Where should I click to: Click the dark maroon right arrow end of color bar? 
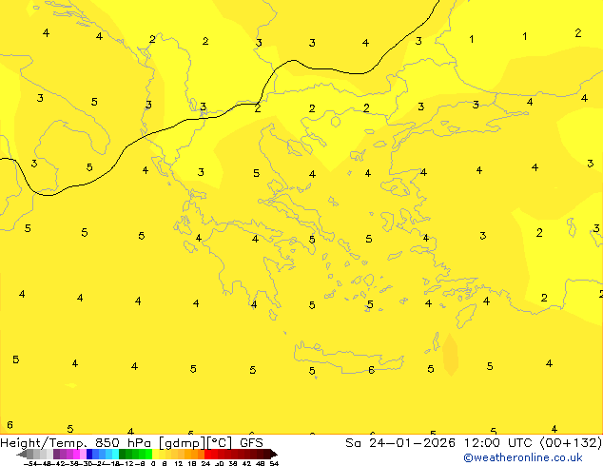click(273, 455)
